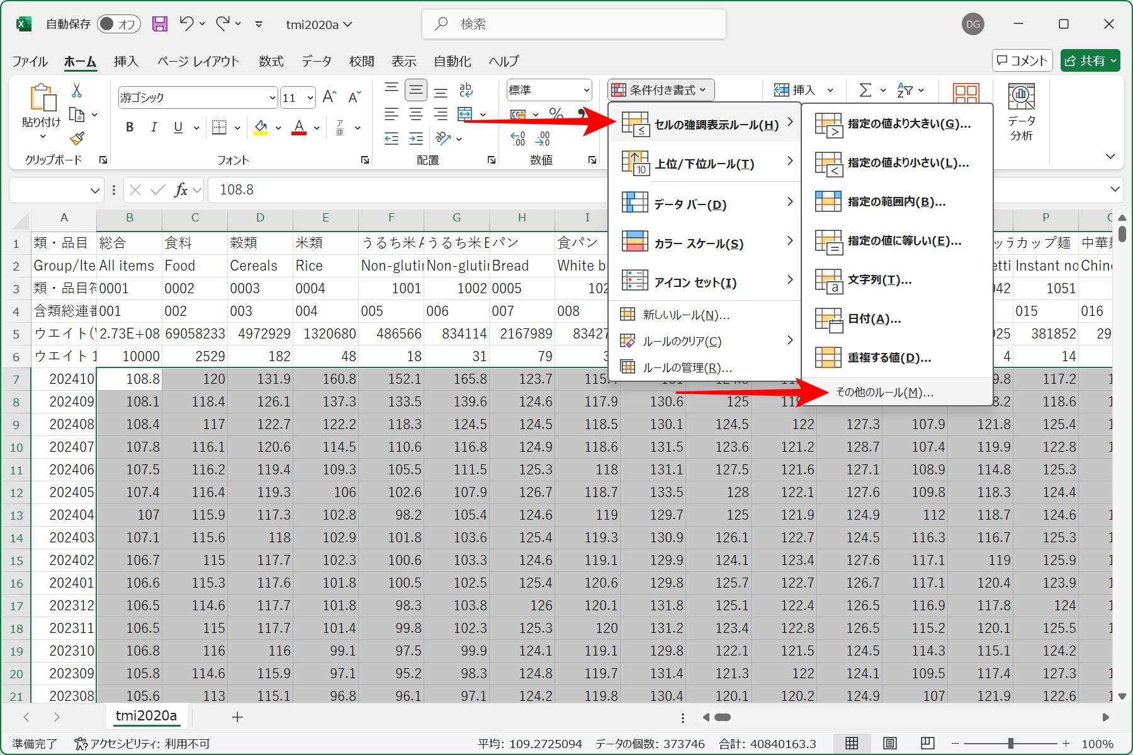Screen dimensions: 1133x755
Task: Click the zoom in plus button
Action: click(x=1066, y=744)
